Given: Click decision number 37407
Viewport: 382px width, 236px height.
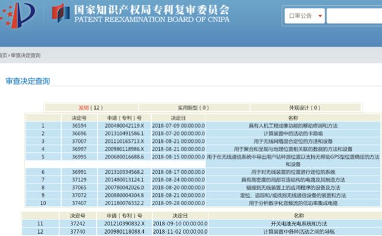Looking at the screenshot, I should (x=79, y=203).
